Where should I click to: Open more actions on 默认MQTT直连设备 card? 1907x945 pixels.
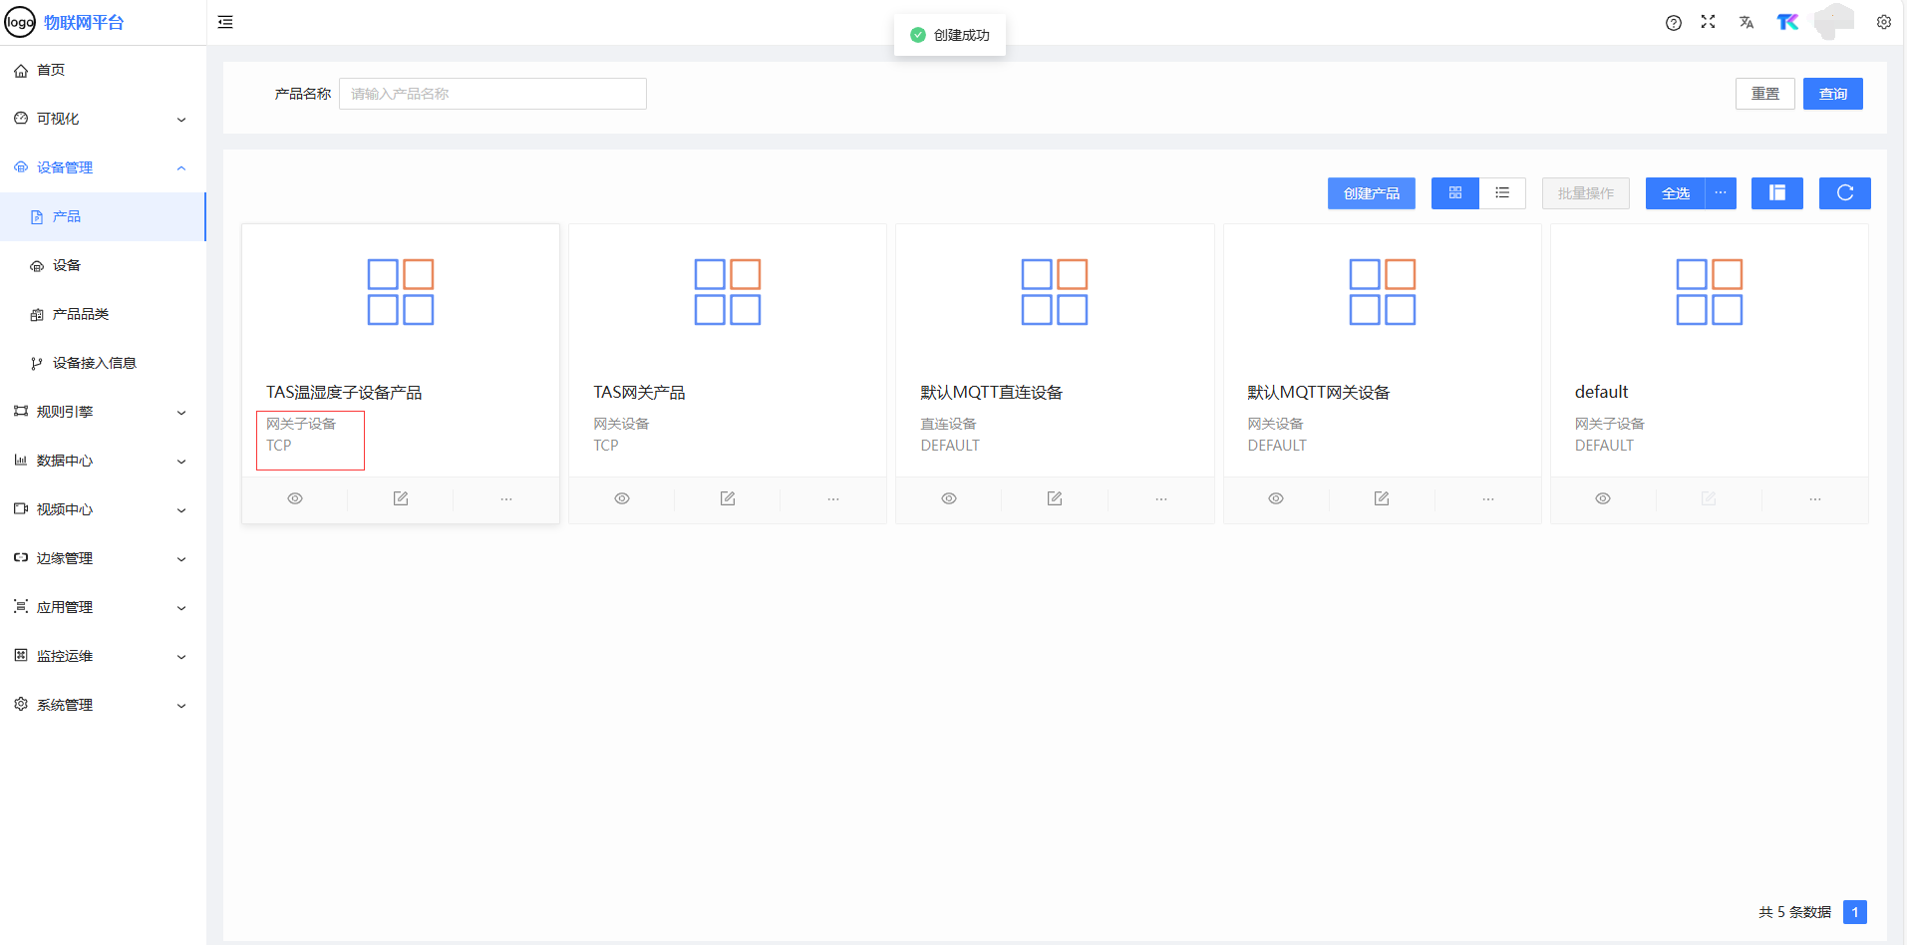1160,498
